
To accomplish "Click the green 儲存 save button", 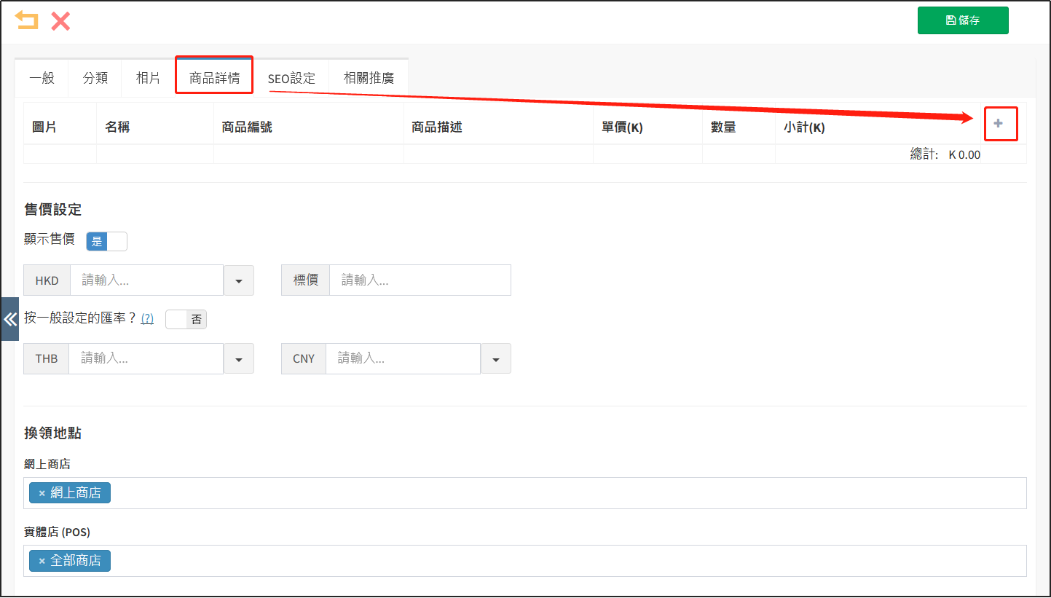I will (962, 20).
